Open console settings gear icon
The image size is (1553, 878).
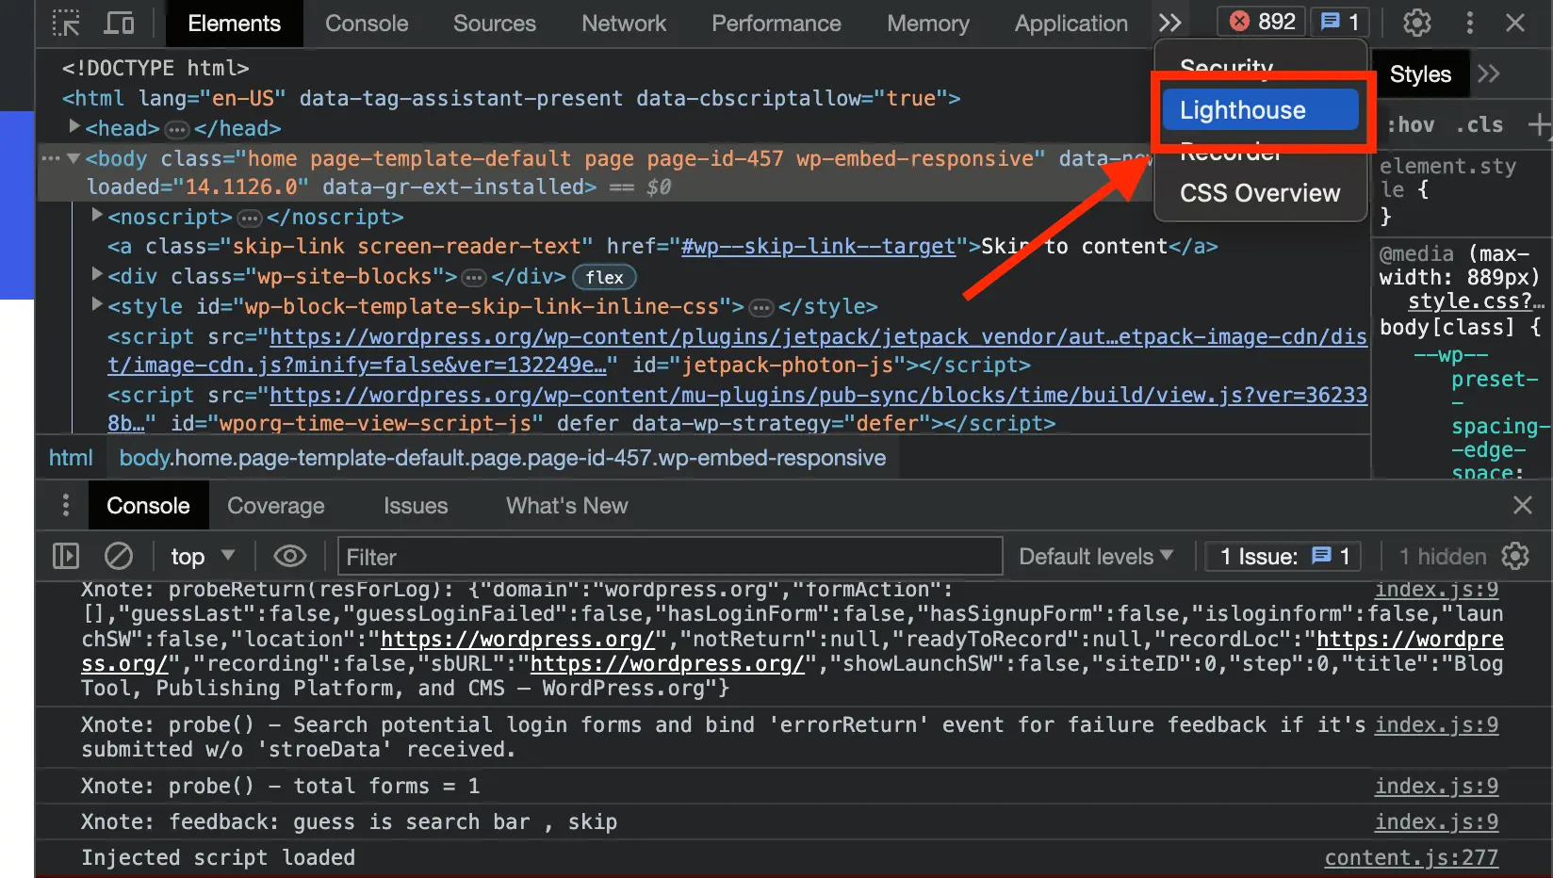pos(1515,556)
